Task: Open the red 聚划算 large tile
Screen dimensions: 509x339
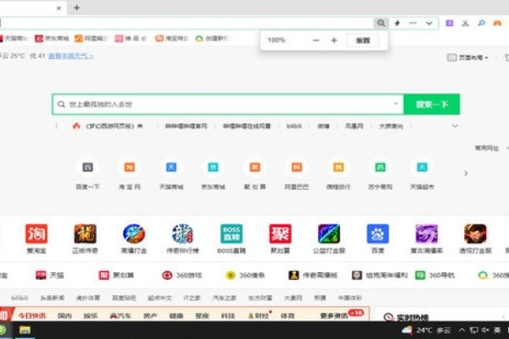Action: point(280,234)
